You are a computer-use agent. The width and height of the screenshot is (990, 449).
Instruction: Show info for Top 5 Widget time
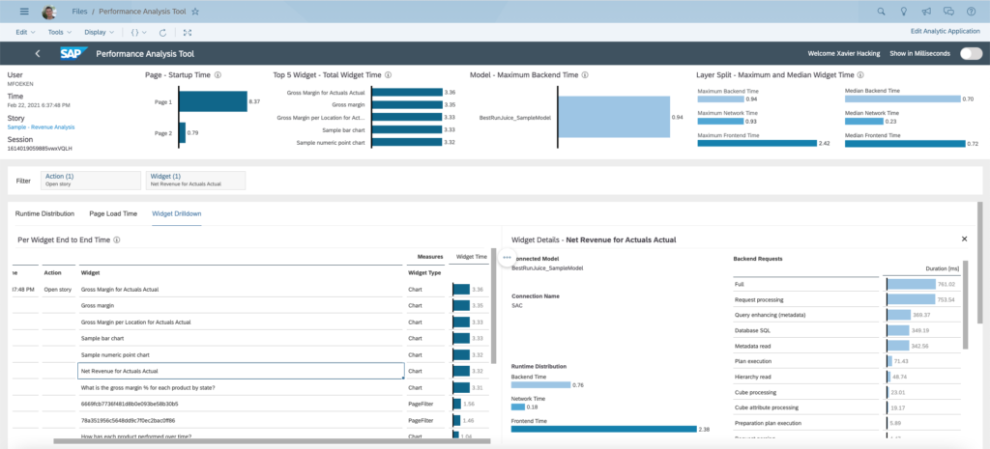[389, 74]
